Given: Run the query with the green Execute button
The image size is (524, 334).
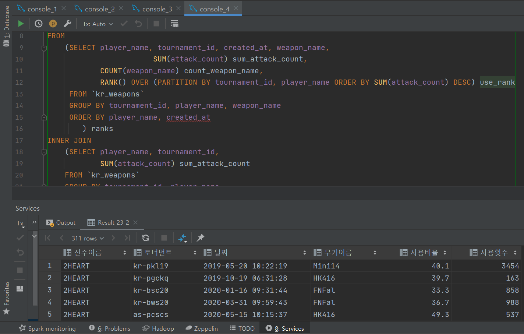Looking at the screenshot, I should [x=21, y=24].
